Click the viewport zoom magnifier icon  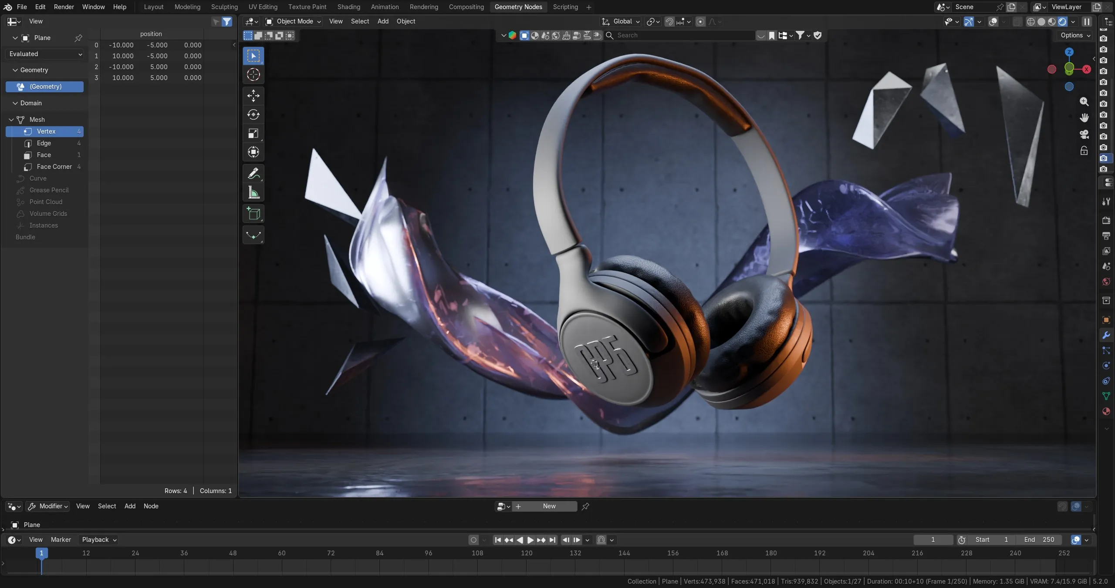[x=1084, y=101]
